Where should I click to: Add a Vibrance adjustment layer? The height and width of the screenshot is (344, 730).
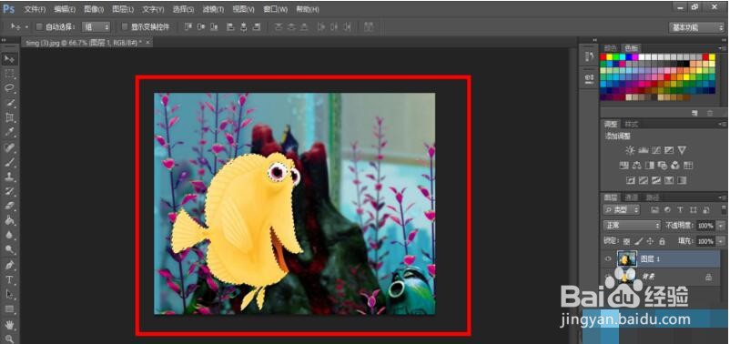pos(682,150)
